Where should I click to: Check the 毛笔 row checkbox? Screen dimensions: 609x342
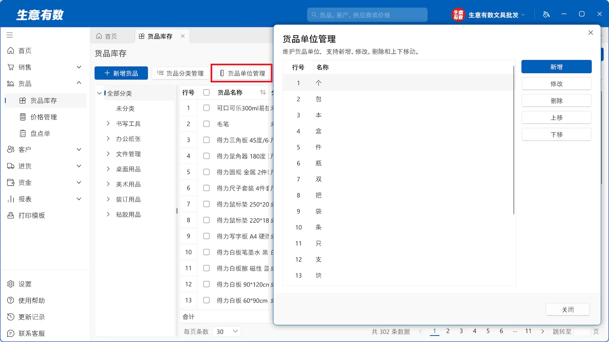coord(206,124)
